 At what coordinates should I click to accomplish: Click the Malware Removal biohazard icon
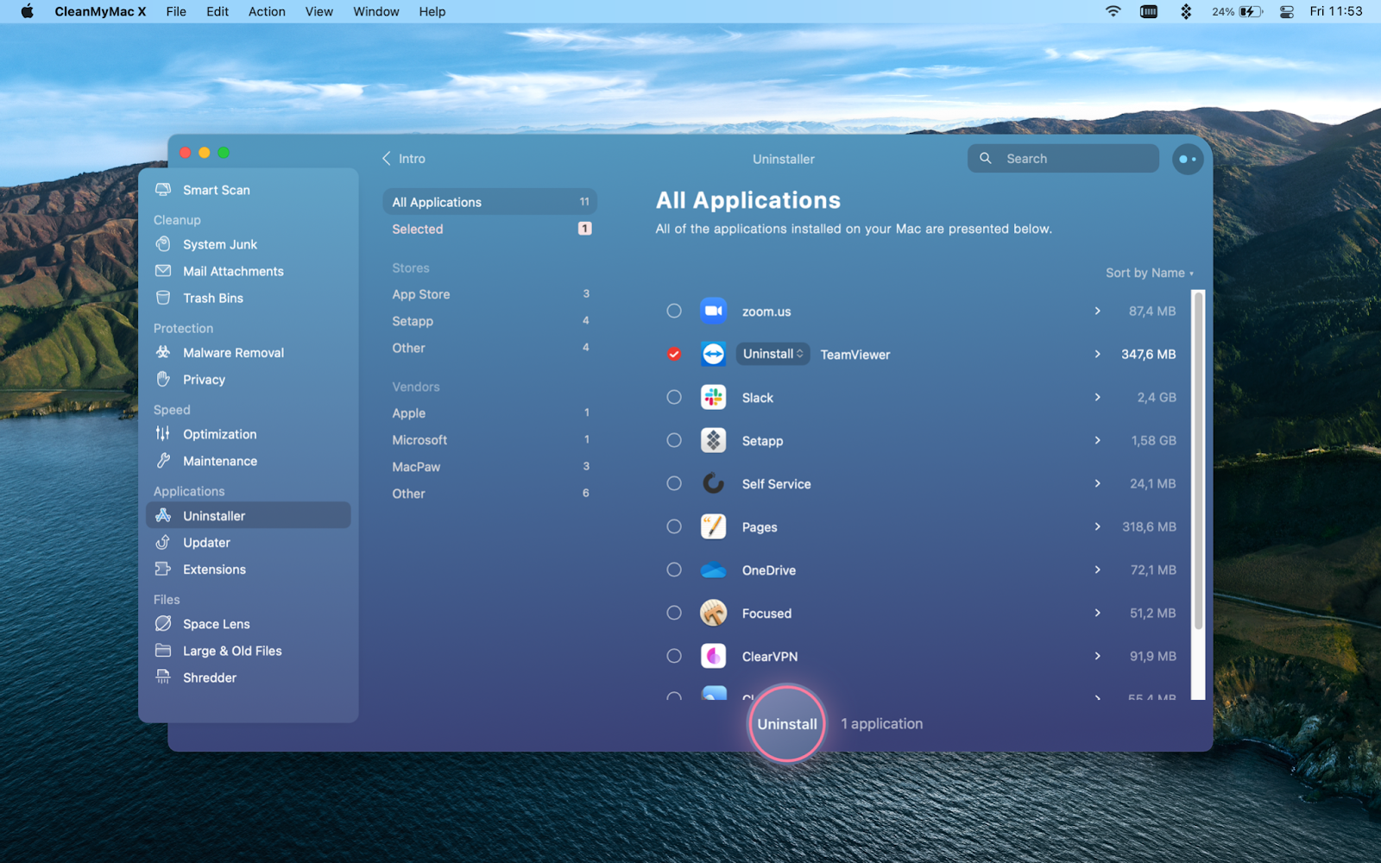(x=163, y=352)
